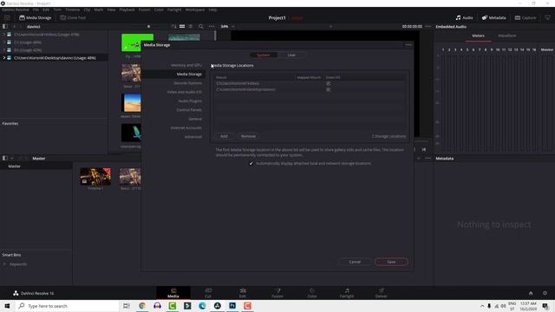This screenshot has width=555, height=312.
Task: Open Advanced preferences section
Action: point(193,137)
